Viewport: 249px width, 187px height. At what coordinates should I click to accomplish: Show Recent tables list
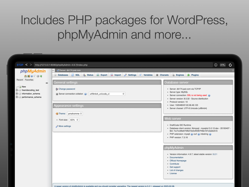coord(20,80)
